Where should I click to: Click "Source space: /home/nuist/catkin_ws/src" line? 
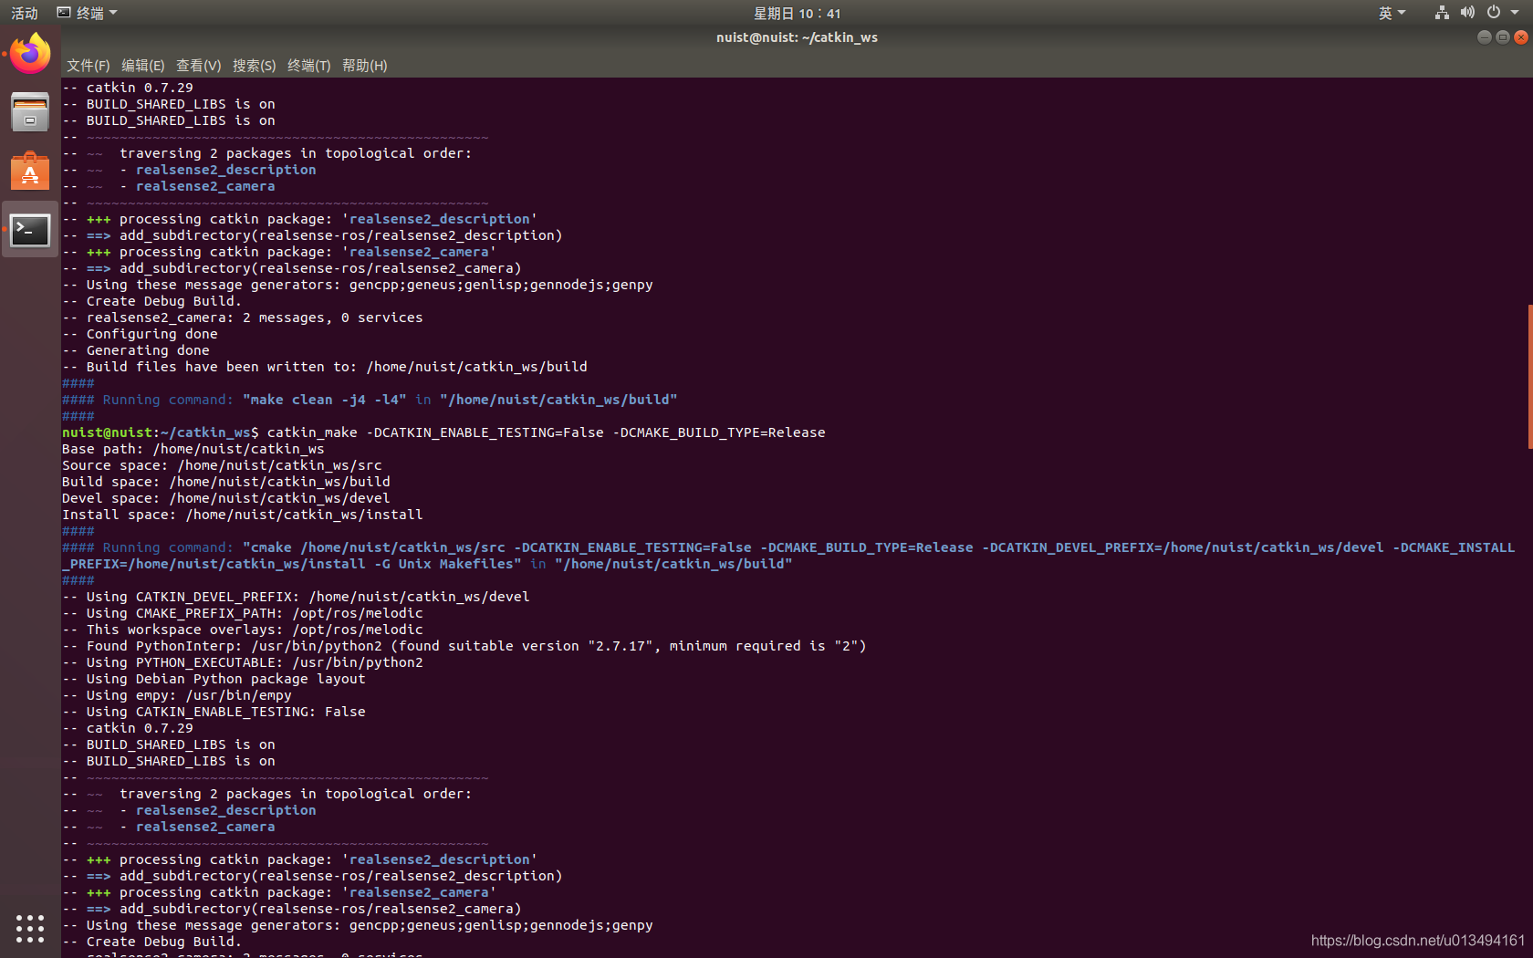[222, 465]
